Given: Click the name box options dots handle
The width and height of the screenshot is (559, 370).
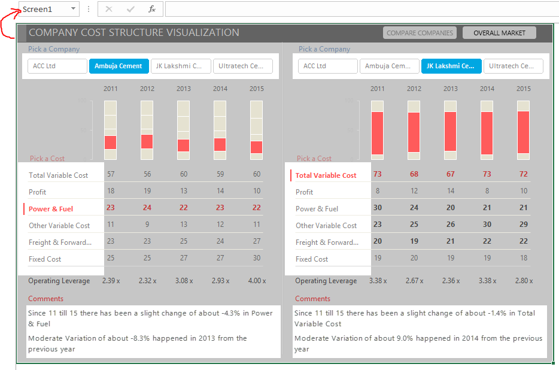Looking at the screenshot, I should (89, 9).
